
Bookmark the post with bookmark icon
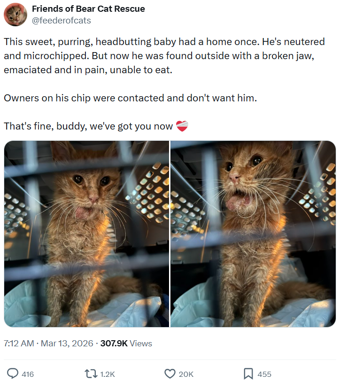[x=248, y=374]
